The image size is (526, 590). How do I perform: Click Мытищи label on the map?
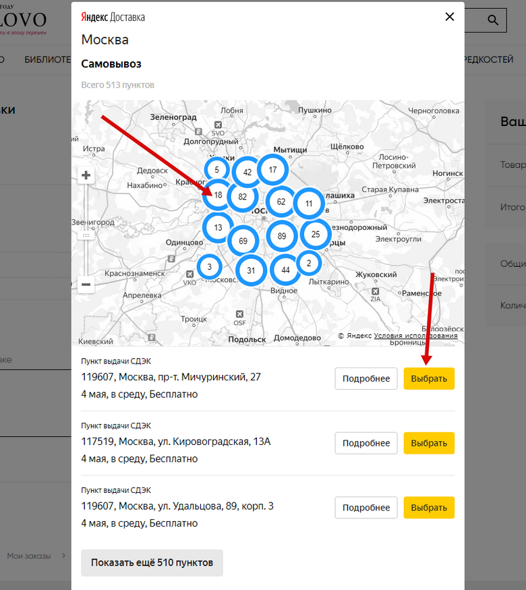tap(290, 150)
